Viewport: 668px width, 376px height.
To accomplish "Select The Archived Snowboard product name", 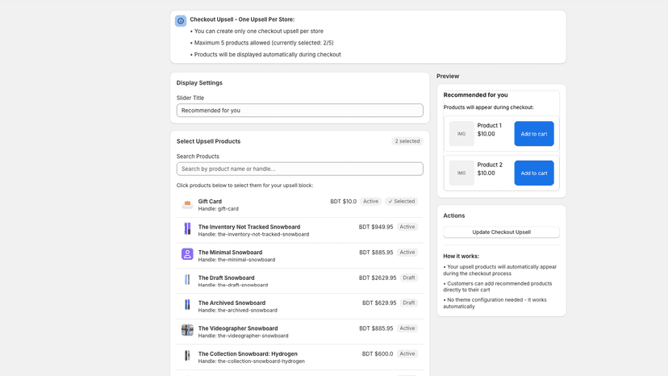I will (x=232, y=303).
